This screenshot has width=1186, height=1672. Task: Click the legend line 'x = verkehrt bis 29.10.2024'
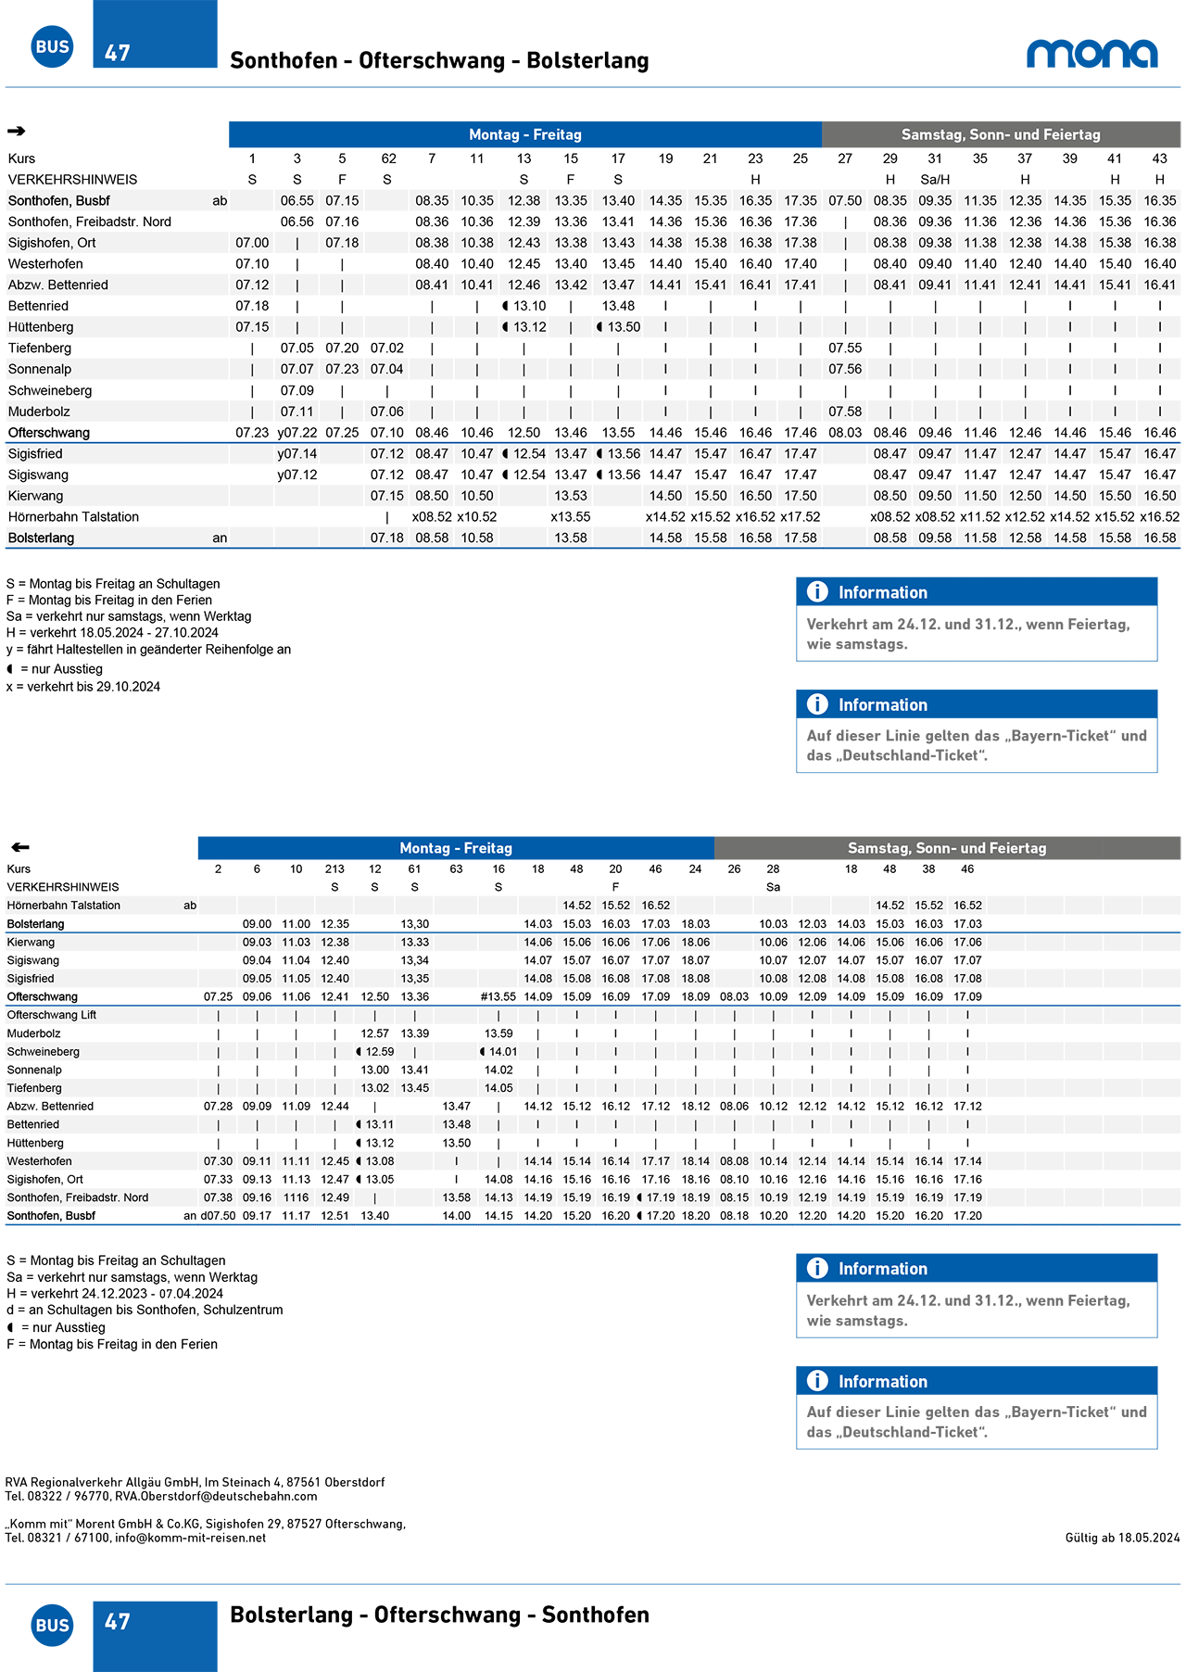83,687
